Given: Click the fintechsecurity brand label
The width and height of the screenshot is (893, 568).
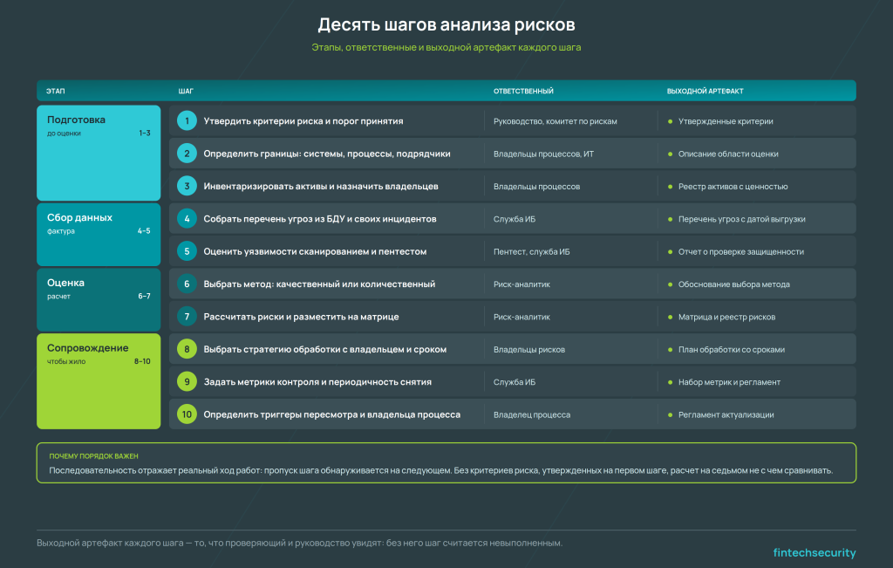Looking at the screenshot, I should point(815,552).
